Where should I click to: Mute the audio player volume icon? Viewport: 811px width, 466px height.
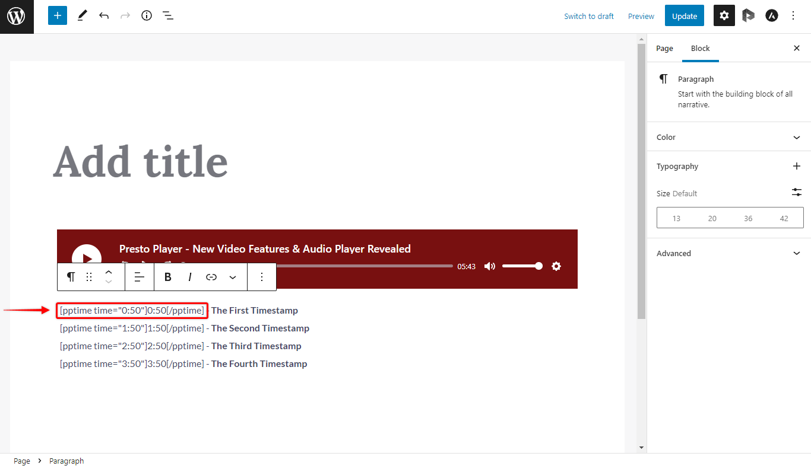[490, 266]
